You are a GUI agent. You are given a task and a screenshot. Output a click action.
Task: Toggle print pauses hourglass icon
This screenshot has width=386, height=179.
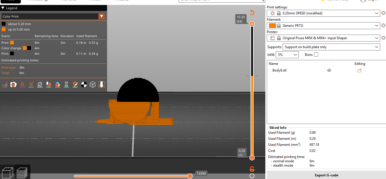66,84
